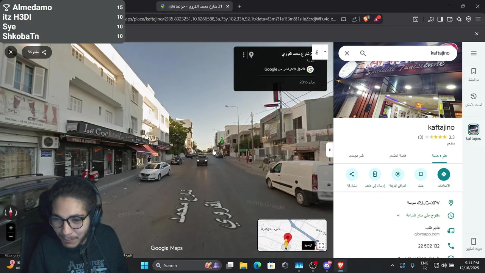The width and height of the screenshot is (485, 273).
Task: Click the search magnifier icon in Maps
Action: 363,53
